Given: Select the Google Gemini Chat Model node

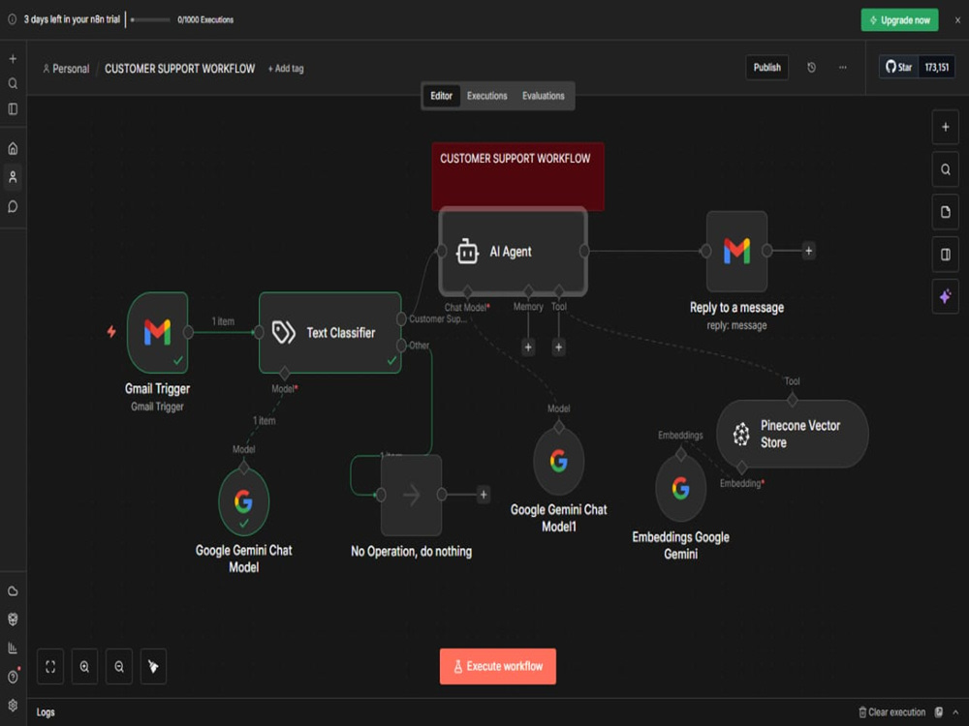Looking at the screenshot, I should pyautogui.click(x=243, y=501).
